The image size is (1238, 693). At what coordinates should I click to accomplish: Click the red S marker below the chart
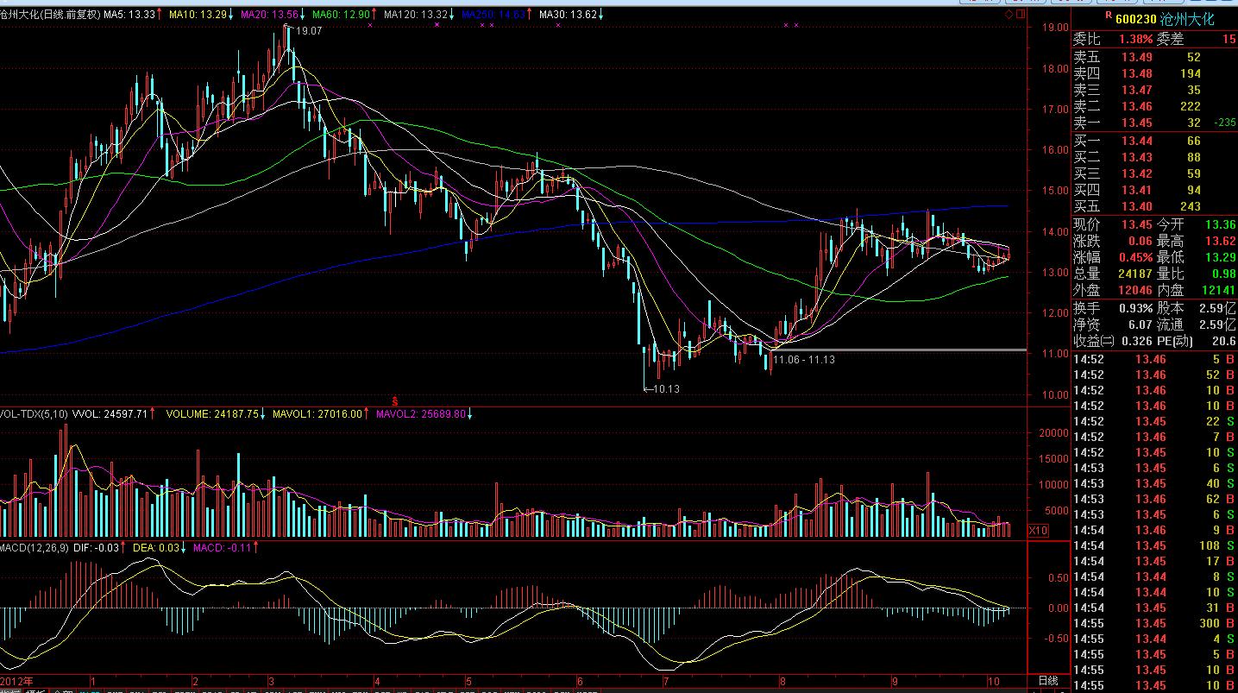click(x=395, y=401)
